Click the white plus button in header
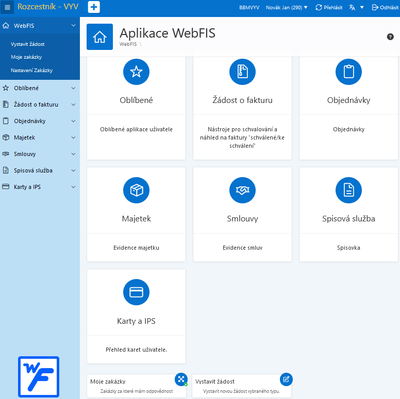The image size is (400, 399). (x=94, y=7)
